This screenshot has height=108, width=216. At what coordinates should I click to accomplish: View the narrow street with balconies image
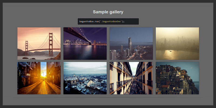[x=131, y=78]
